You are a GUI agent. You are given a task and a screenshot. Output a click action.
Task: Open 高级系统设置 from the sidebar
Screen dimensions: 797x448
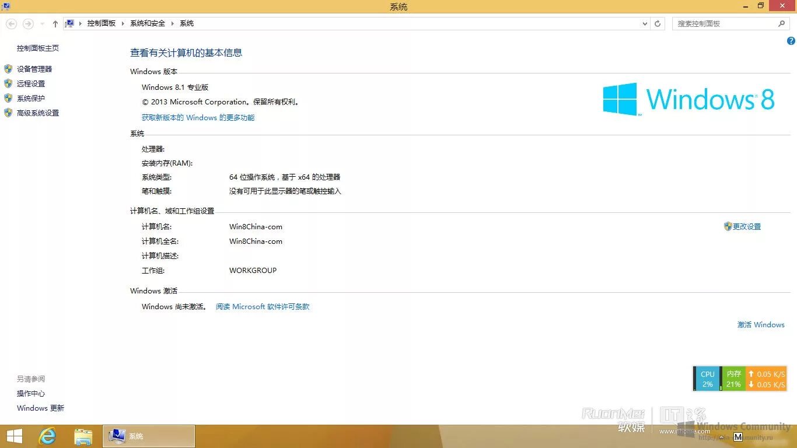(x=38, y=113)
